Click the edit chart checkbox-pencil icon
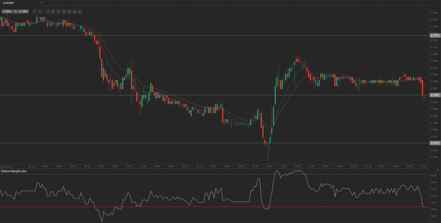Screen dimensions: 441x223 point(75,12)
